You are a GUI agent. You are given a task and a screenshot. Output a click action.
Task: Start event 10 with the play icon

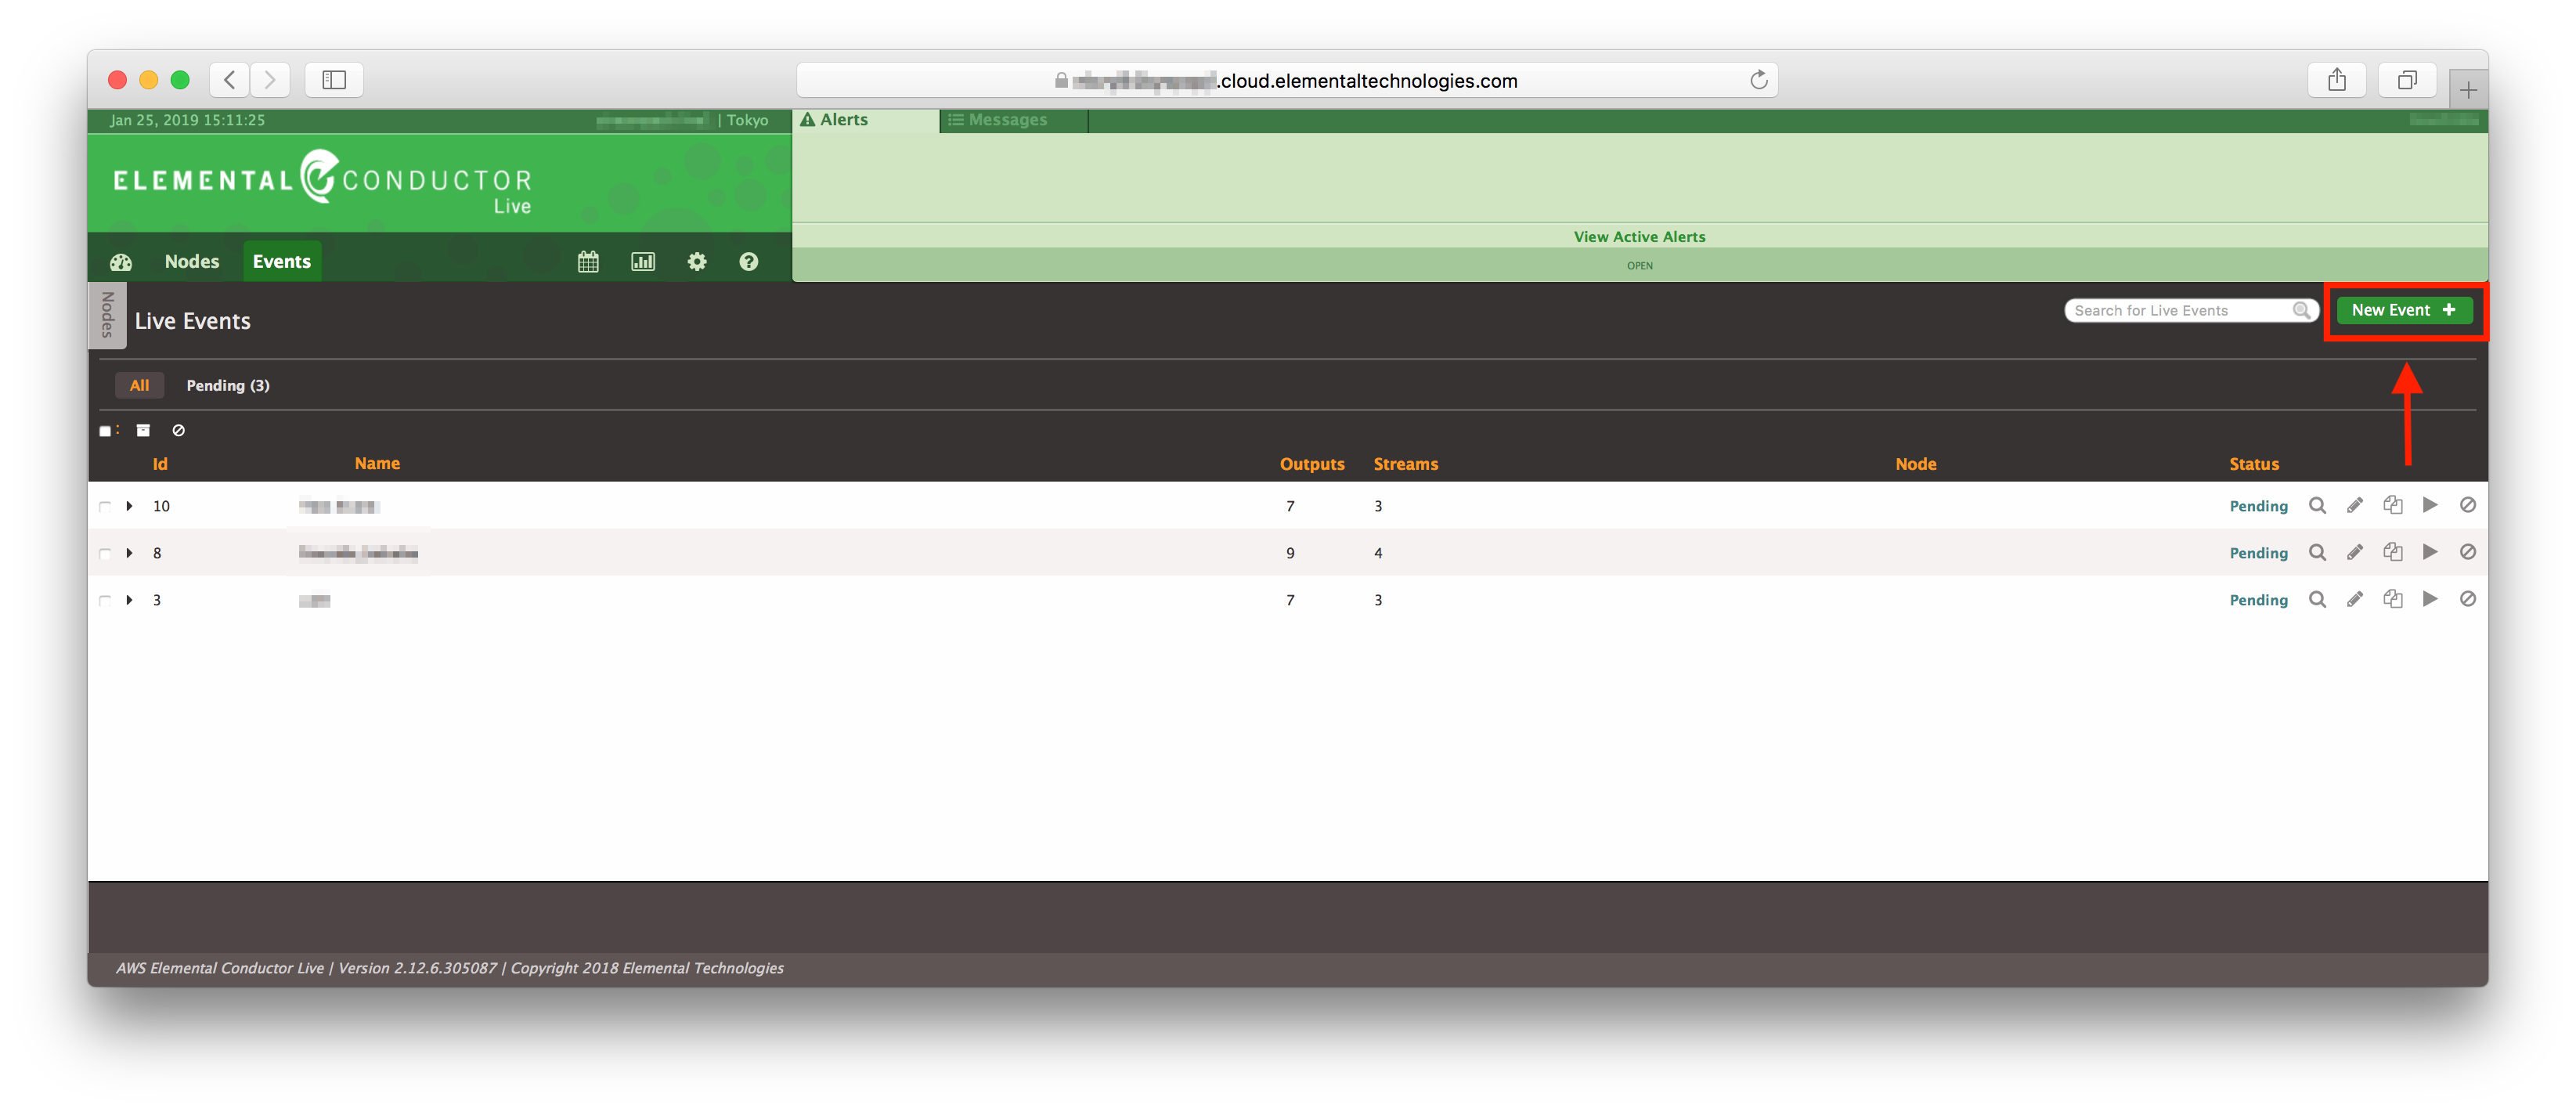pyautogui.click(x=2431, y=505)
